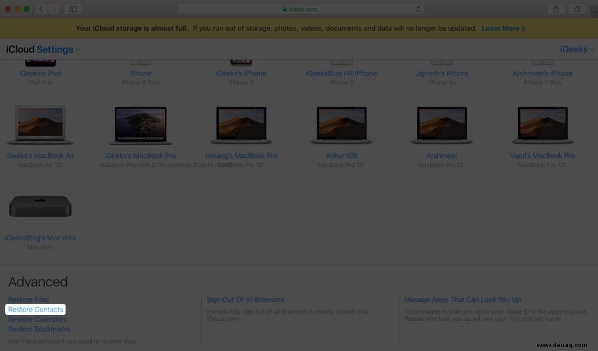Viewport: 598px width, 351px height.
Task: Open Manage Apps That Can Look You Up
Action: [462, 300]
